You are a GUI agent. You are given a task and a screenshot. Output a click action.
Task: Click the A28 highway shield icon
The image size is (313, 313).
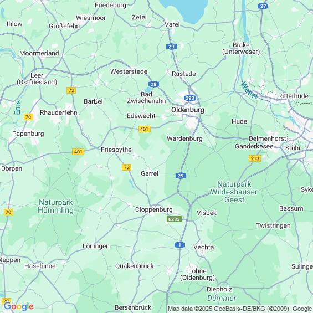(153, 84)
